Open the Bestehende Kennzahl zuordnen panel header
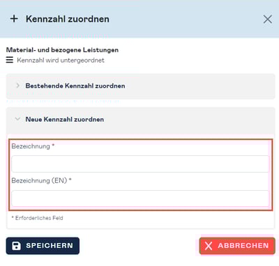279x266 pixels. [140, 86]
